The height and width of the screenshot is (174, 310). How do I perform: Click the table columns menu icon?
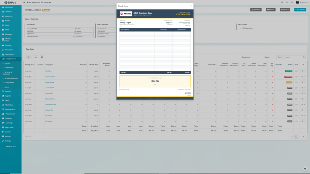point(303,65)
